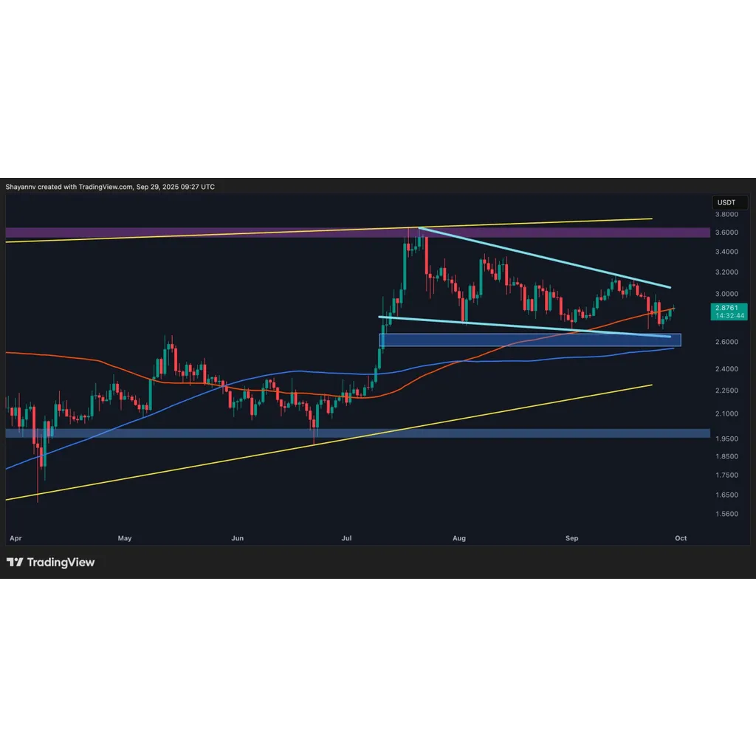This screenshot has width=756, height=756.
Task: Select the purple resistance zone near 3.6
Action: click(x=358, y=233)
